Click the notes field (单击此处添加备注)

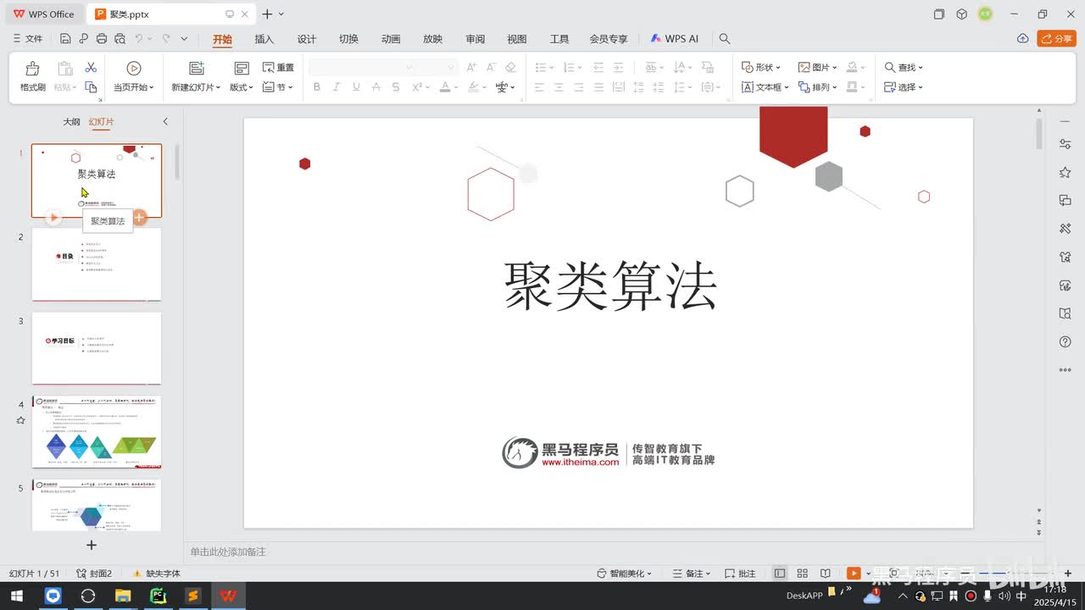pos(228,552)
